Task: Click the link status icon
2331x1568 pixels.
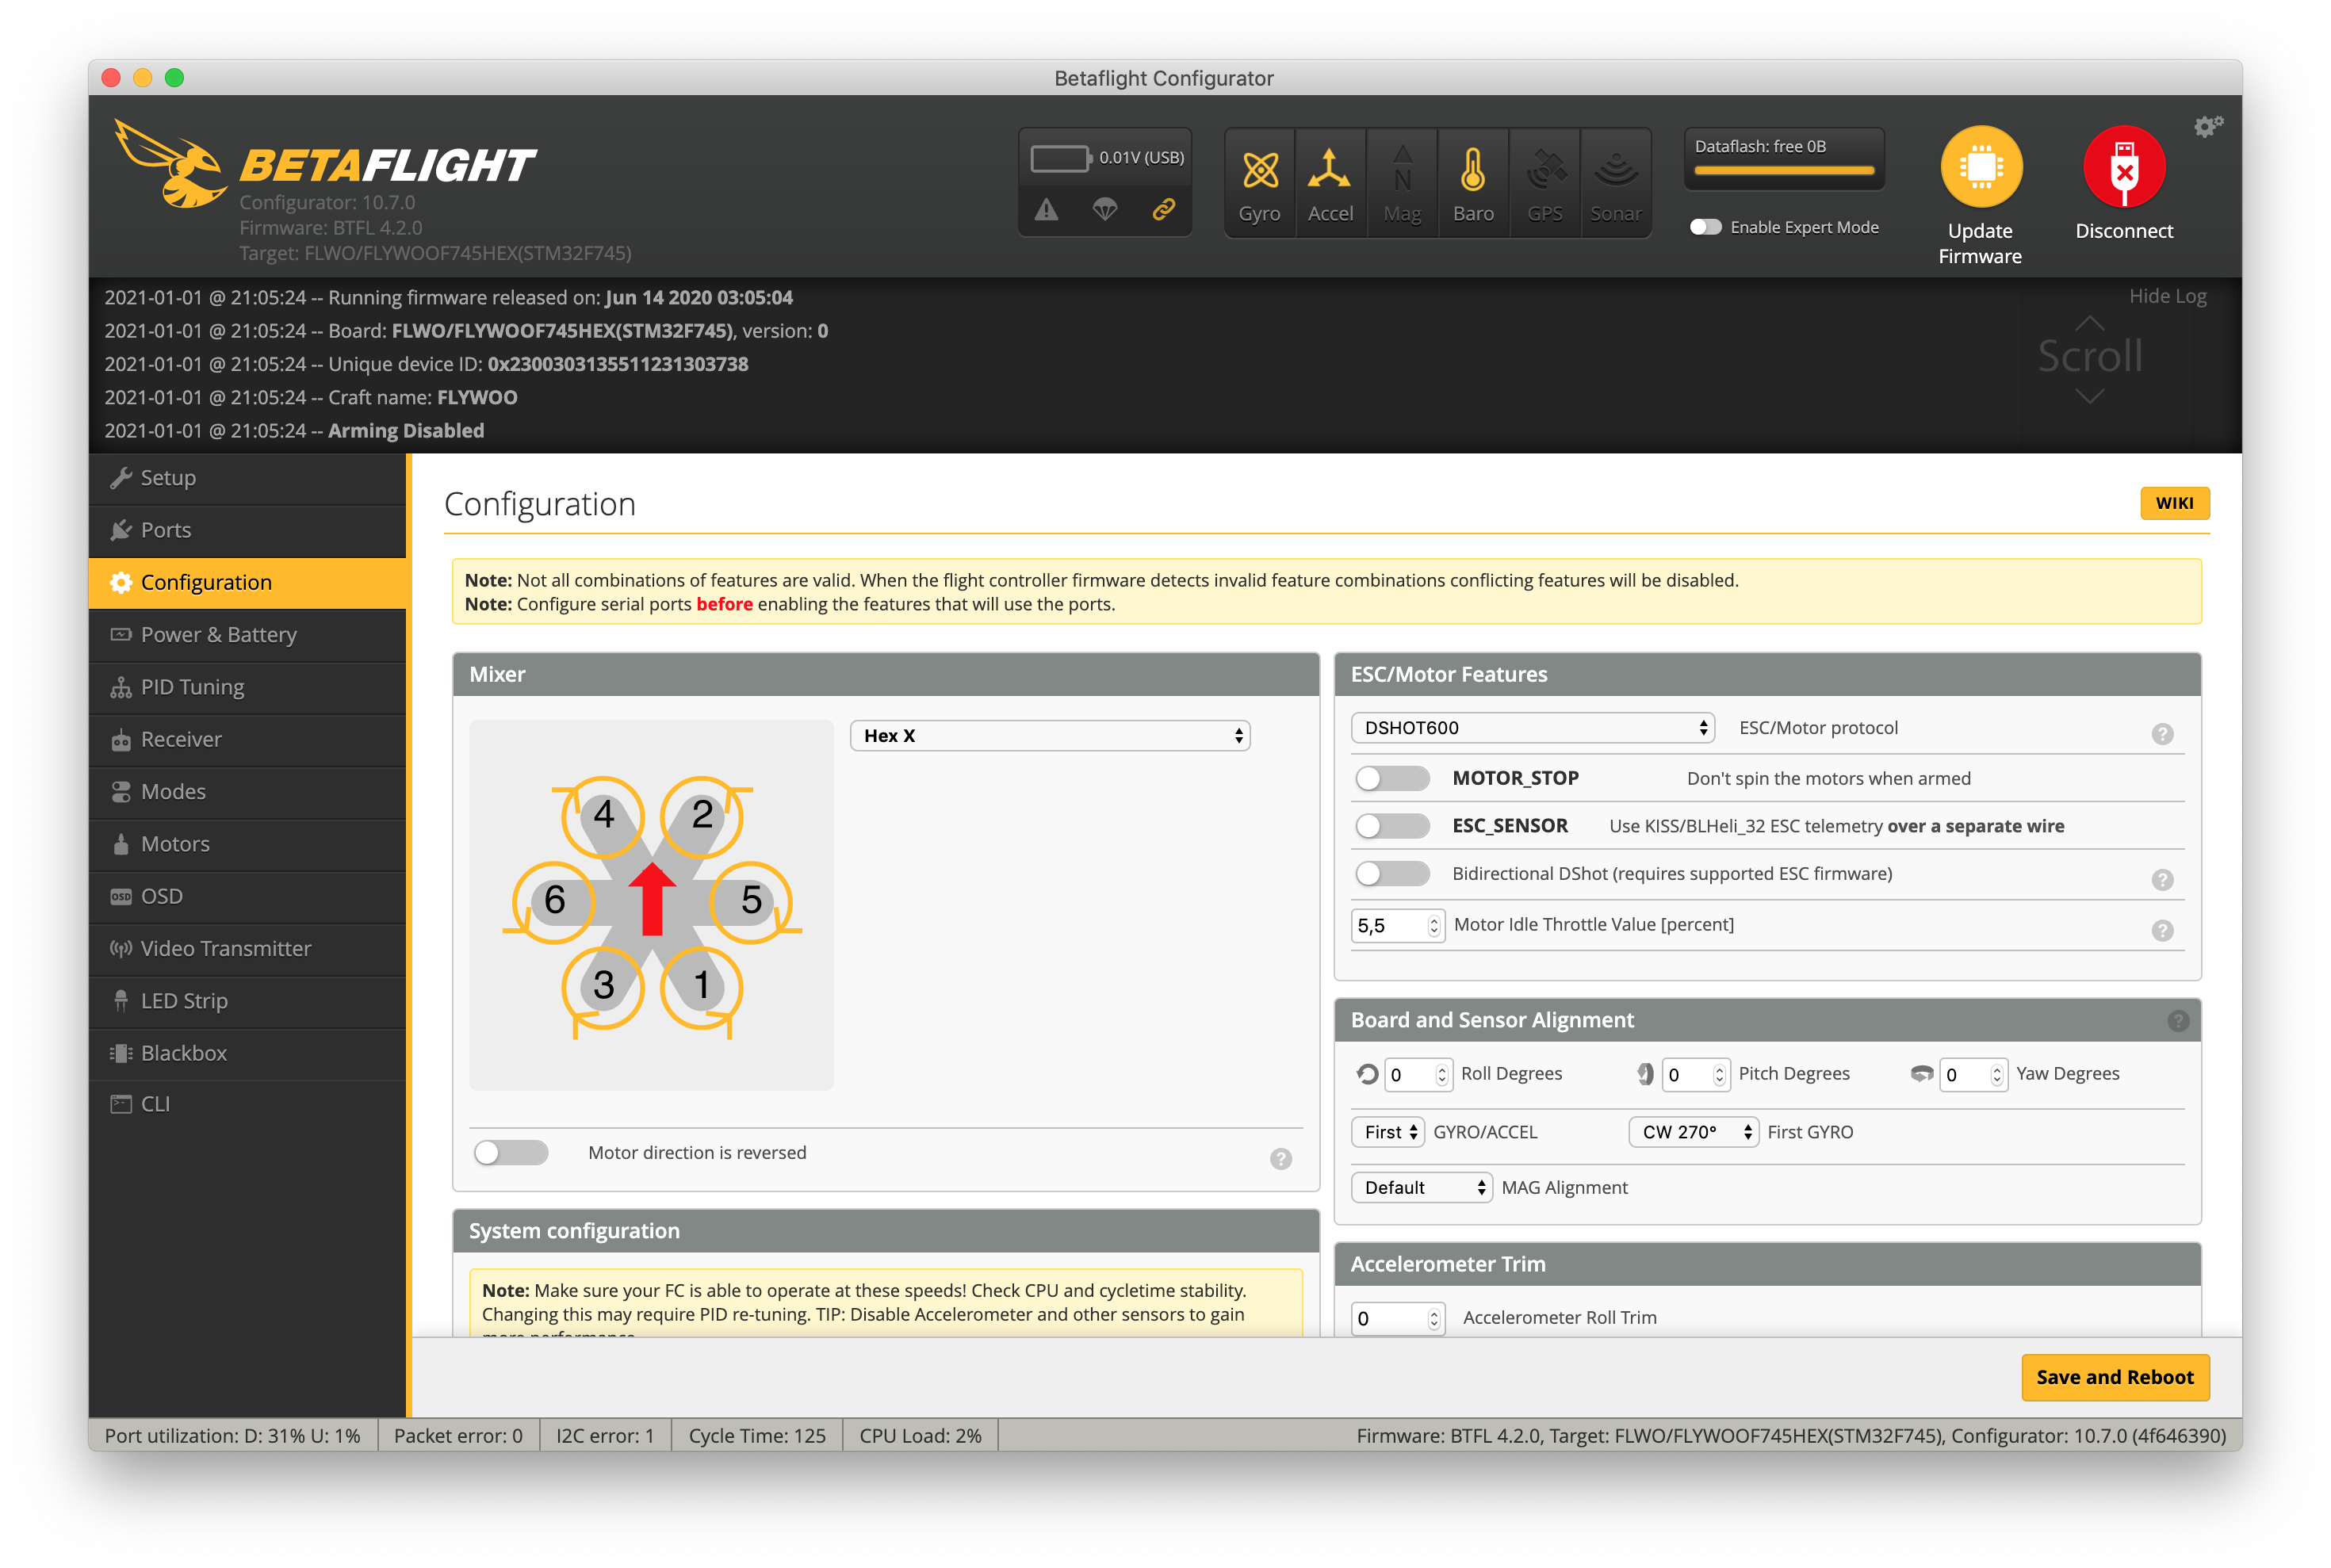Action: (1163, 209)
